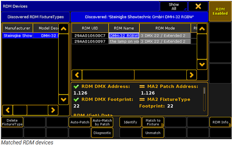The image size is (233, 145).
Task: Select device UID 29AA010600C7
Action: (x=90, y=36)
